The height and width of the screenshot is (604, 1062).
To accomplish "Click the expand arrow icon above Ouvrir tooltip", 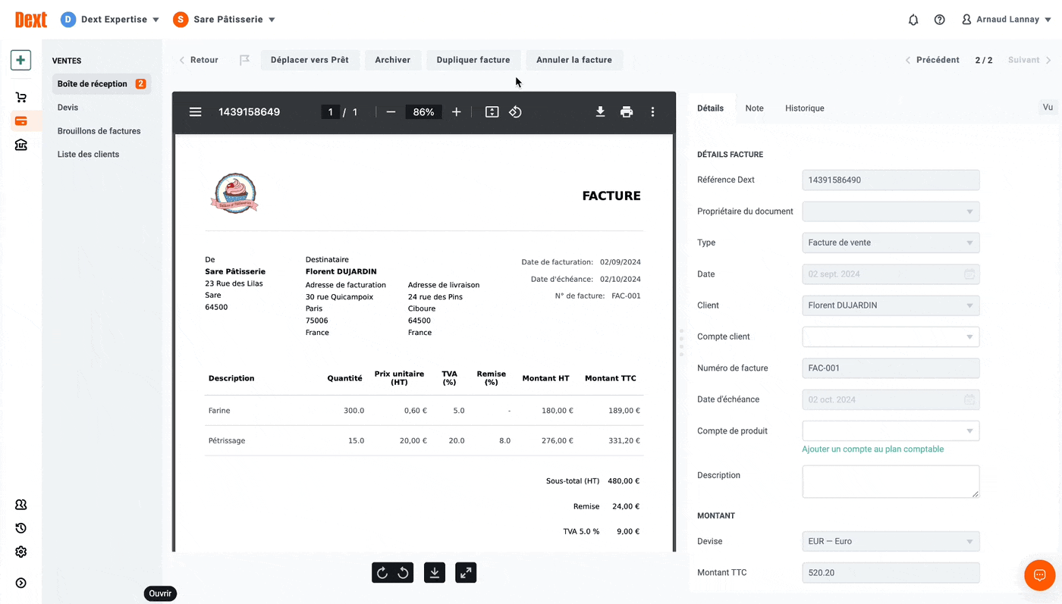I will pyautogui.click(x=20, y=583).
